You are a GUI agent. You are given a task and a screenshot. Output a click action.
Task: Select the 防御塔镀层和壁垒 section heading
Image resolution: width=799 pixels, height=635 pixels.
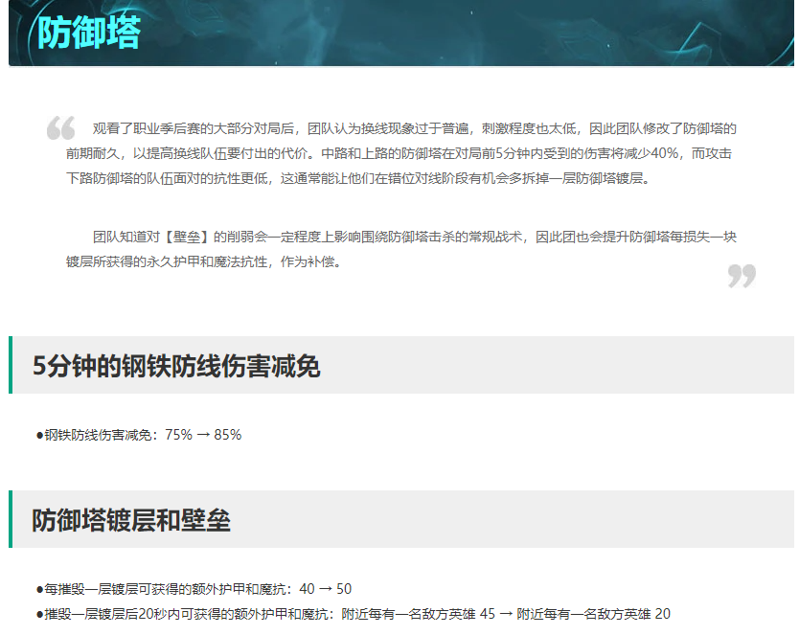131,520
